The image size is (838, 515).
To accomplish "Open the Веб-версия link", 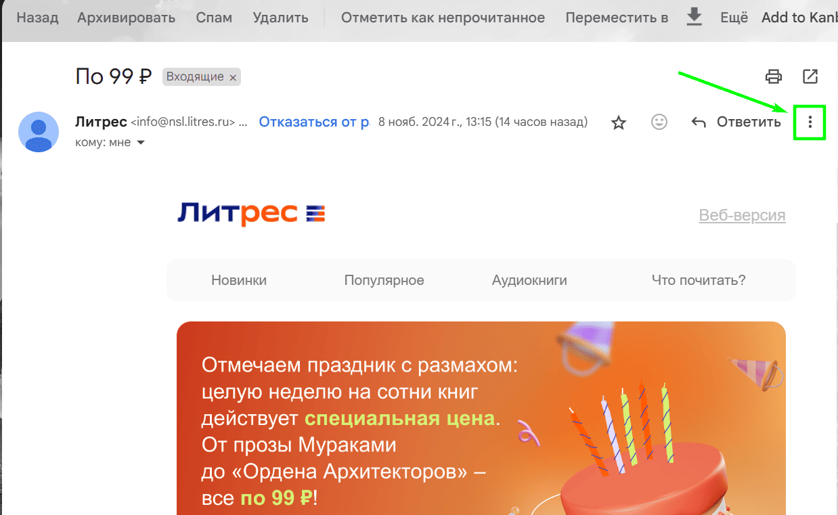I will coord(742,215).
